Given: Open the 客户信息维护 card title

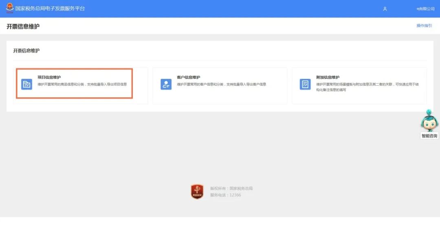Looking at the screenshot, I should click(188, 77).
